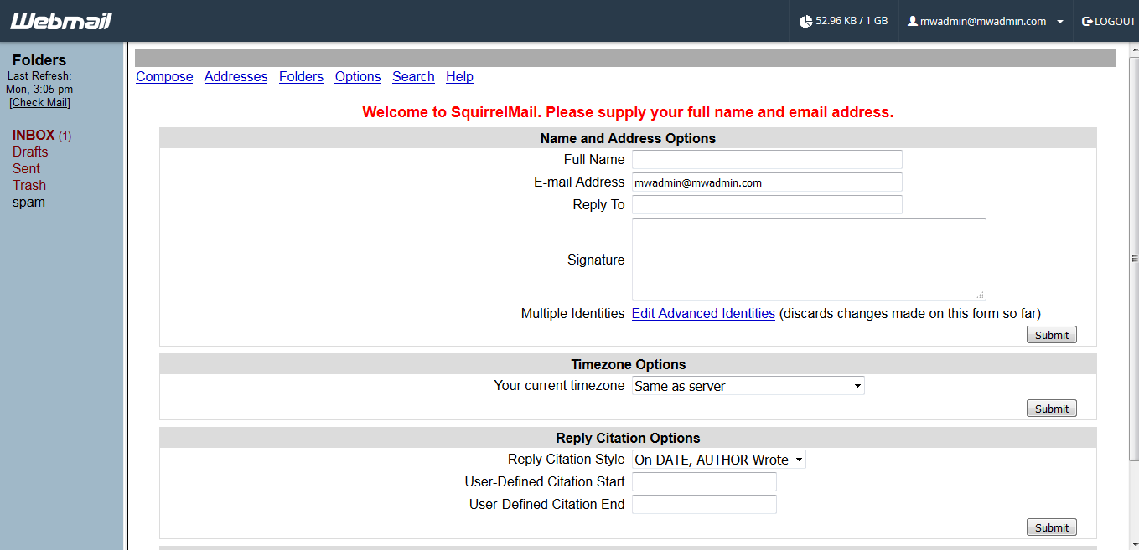Open the Drafts folder
1139x550 pixels.
point(30,152)
